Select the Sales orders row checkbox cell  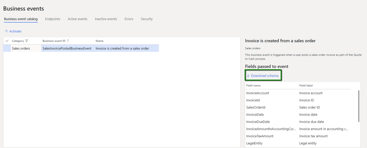[x=7, y=49]
